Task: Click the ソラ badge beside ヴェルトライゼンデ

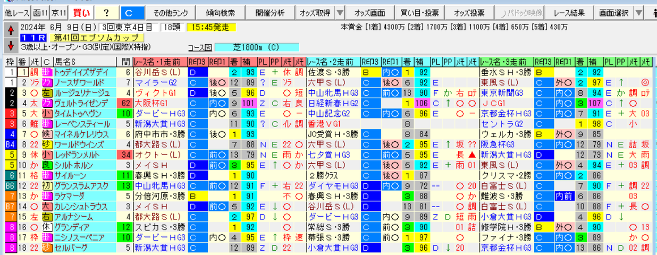Action: (x=46, y=103)
